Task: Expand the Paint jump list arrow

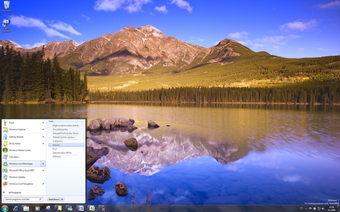Action: pyautogui.click(x=43, y=123)
